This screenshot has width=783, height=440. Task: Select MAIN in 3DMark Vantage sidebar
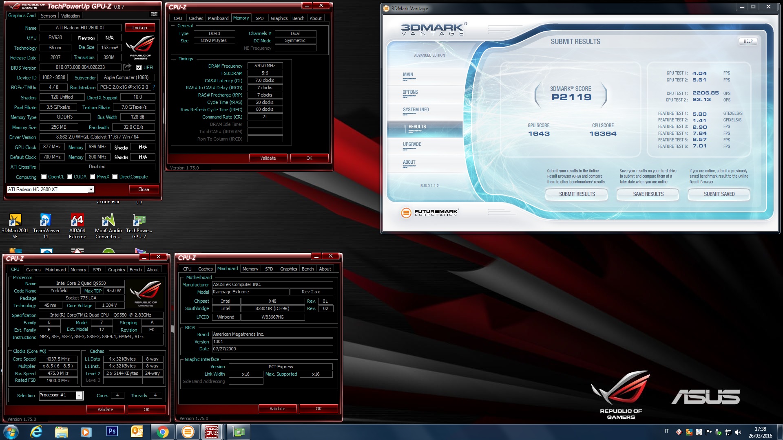click(408, 75)
